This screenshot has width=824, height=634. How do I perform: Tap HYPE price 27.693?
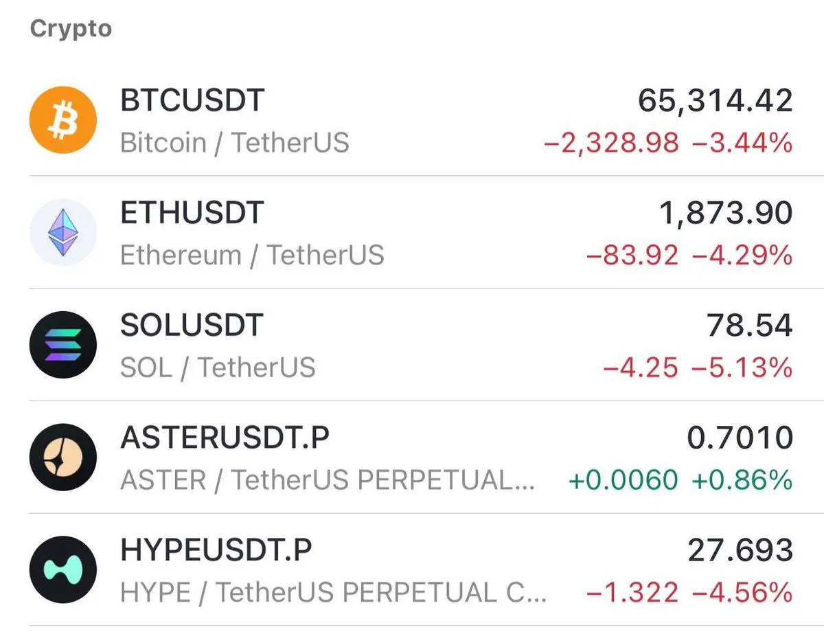(x=740, y=550)
